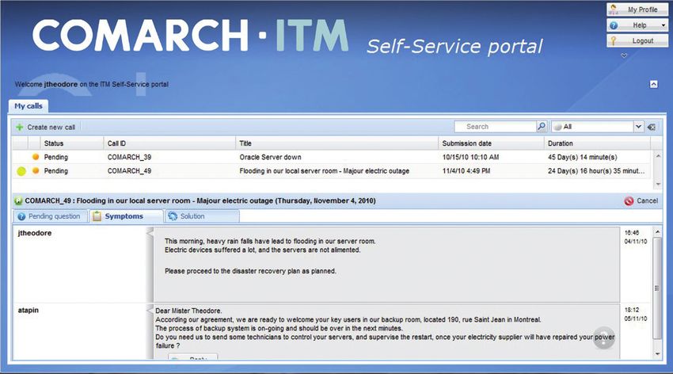Viewport: 673px width, 374px height.
Task: Click the gear Solution icon
Action: coord(173,216)
